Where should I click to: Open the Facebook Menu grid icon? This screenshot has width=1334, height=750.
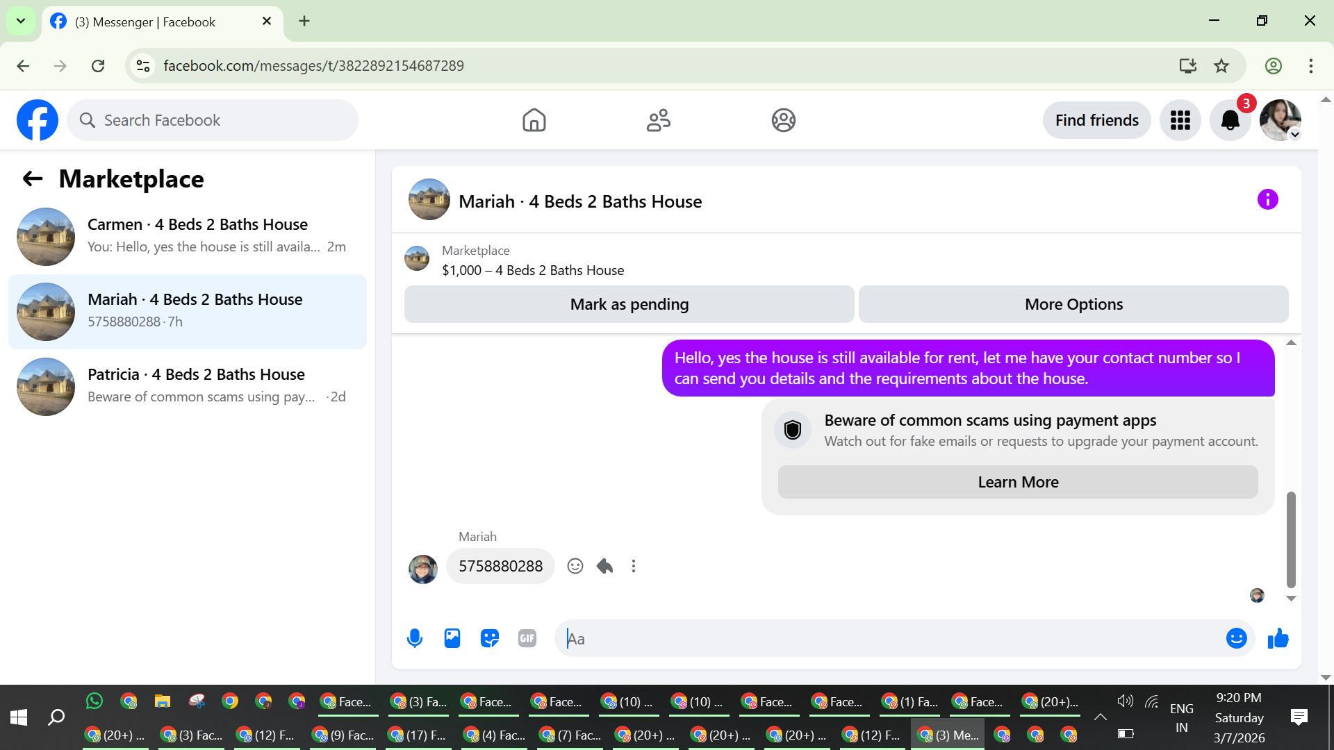click(1180, 120)
